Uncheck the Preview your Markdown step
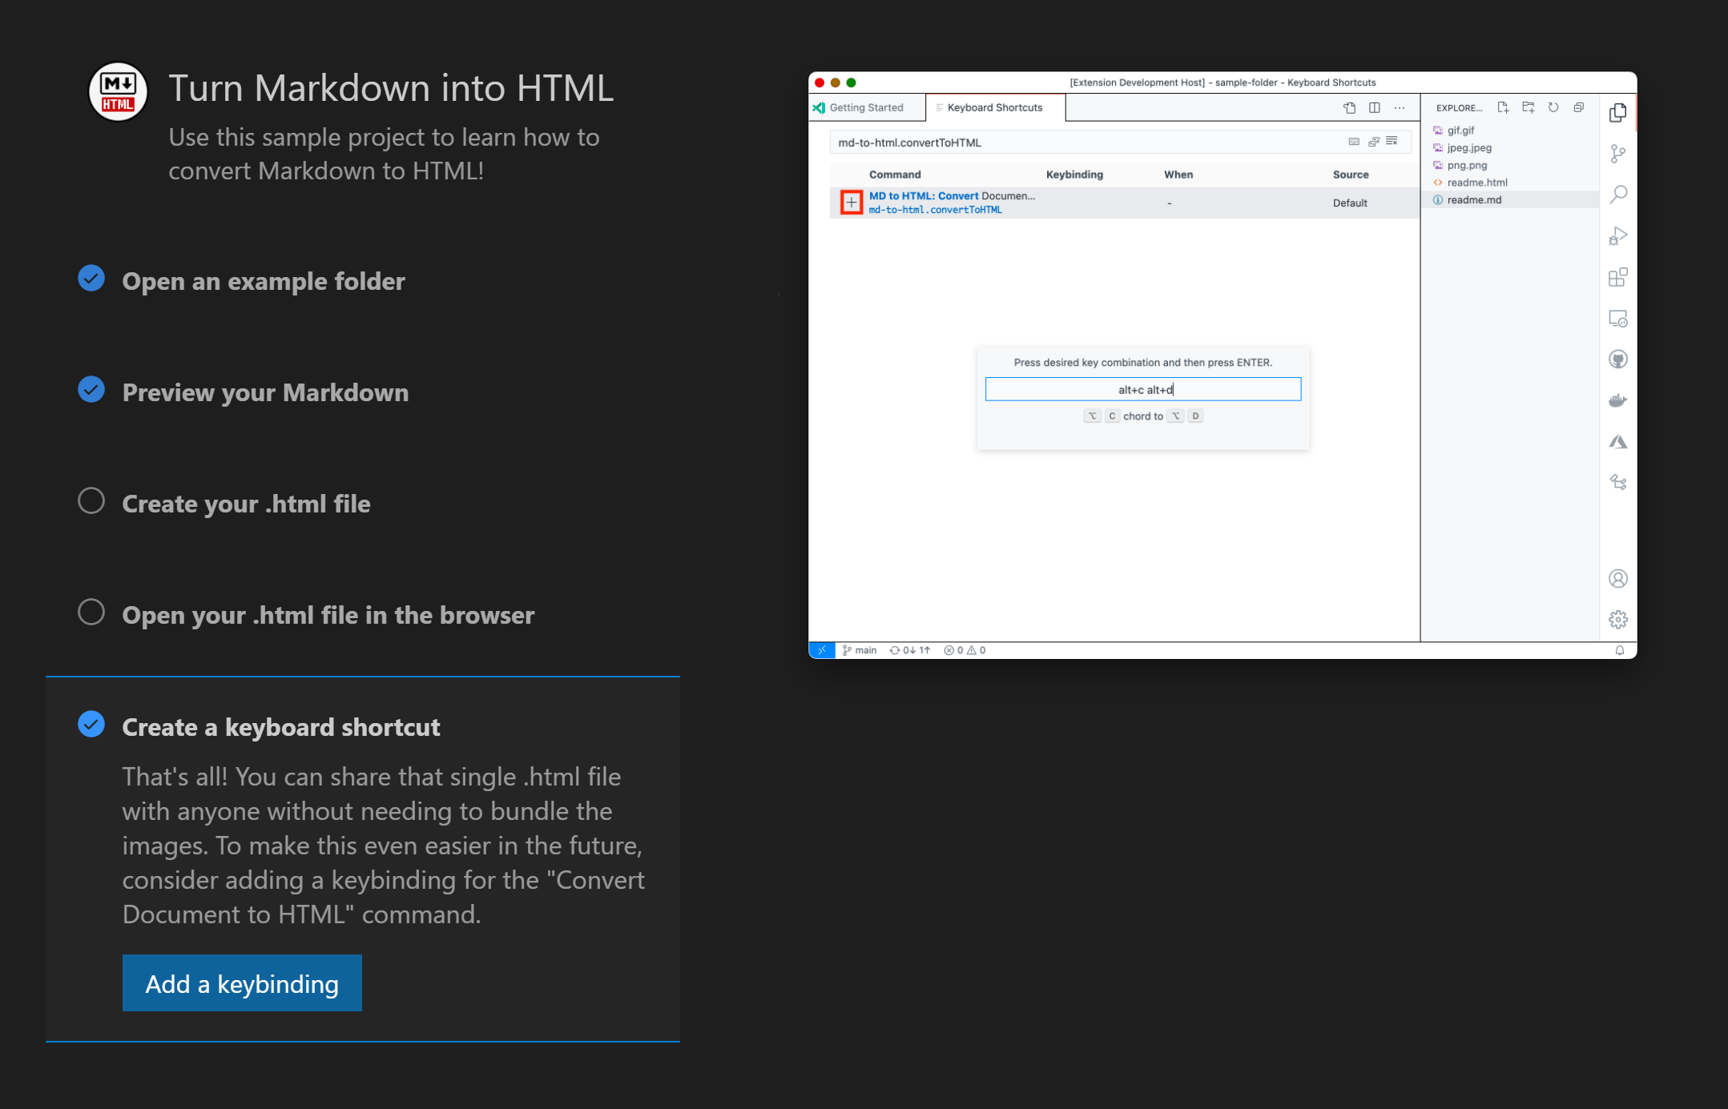The image size is (1728, 1109). 91,390
